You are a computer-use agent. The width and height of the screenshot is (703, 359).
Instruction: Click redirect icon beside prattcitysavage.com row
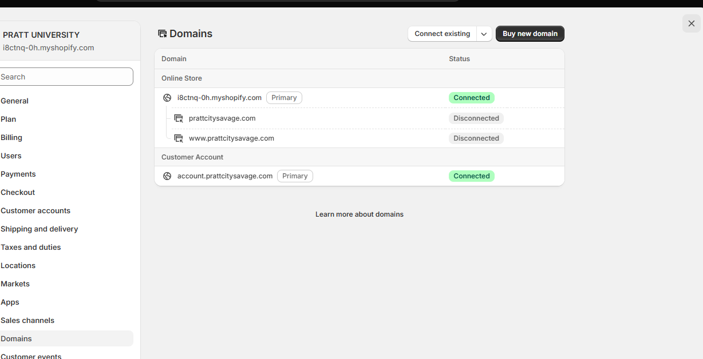click(179, 118)
